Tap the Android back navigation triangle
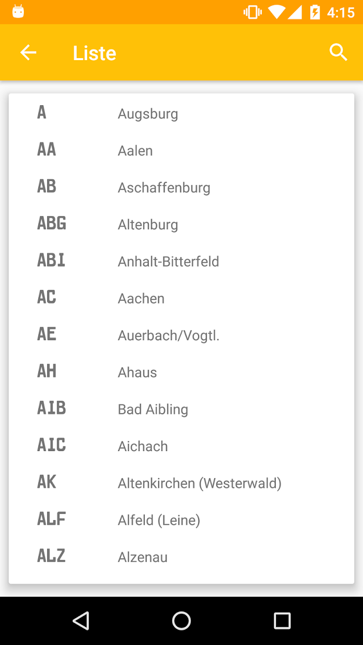The image size is (363, 645). tap(81, 621)
